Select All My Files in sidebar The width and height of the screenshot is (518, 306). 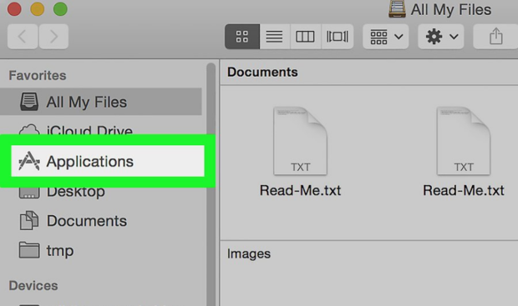[x=101, y=102]
